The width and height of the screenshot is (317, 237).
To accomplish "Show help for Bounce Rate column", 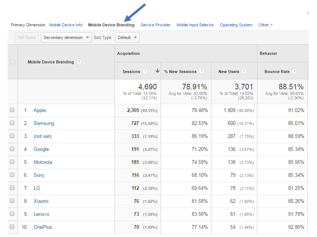I will [294, 72].
